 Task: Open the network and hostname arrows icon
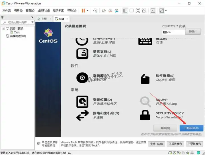click(83, 115)
